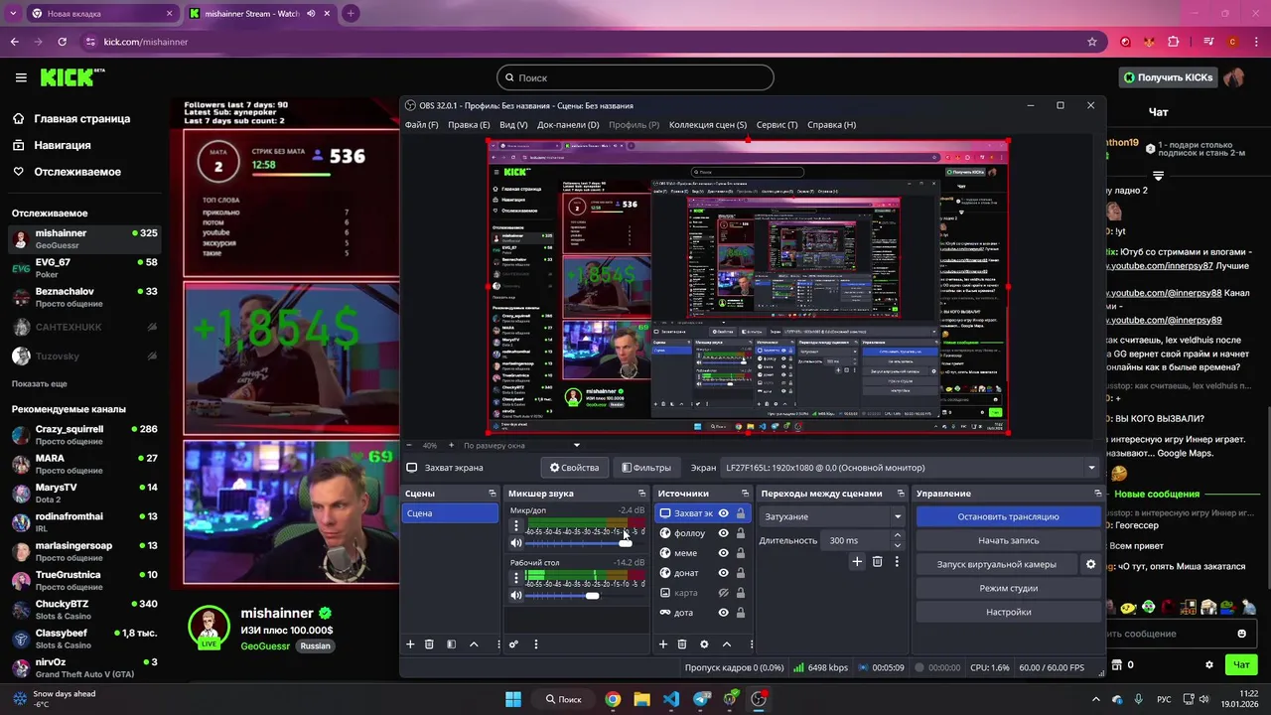This screenshot has height=715, width=1271.
Task: Open Вид menu in OBS
Action: (513, 125)
